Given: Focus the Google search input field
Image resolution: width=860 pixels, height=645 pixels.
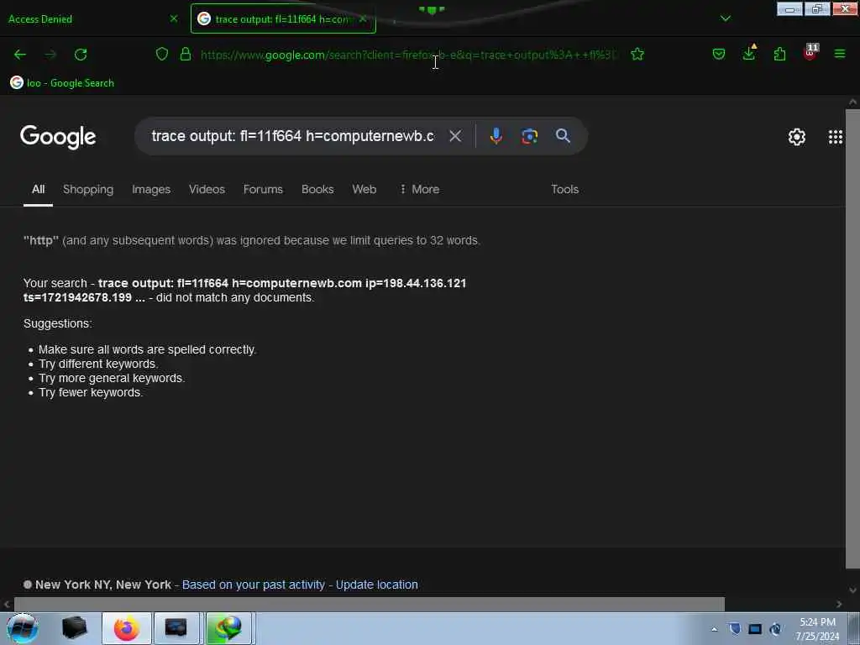Looking at the screenshot, I should (292, 136).
